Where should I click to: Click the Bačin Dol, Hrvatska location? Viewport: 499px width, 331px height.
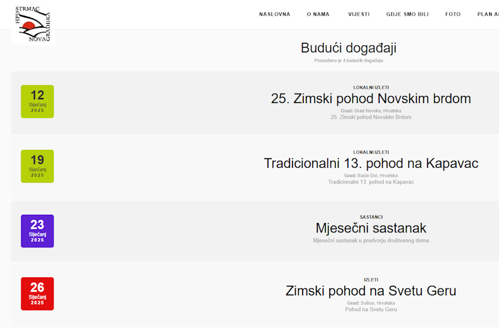pos(377,175)
